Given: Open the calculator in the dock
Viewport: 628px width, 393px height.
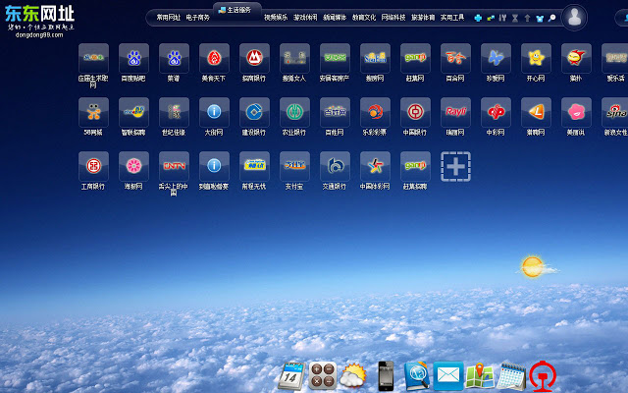Looking at the screenshot, I should [x=323, y=375].
